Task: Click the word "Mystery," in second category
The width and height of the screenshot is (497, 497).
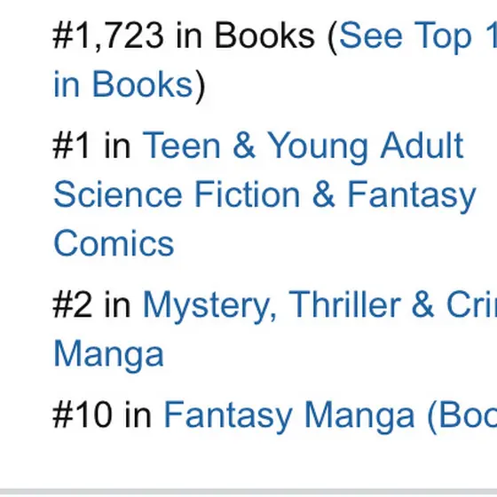Action: coord(210,306)
